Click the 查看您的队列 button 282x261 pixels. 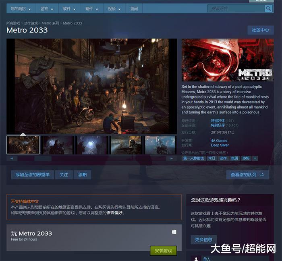[x=247, y=175]
